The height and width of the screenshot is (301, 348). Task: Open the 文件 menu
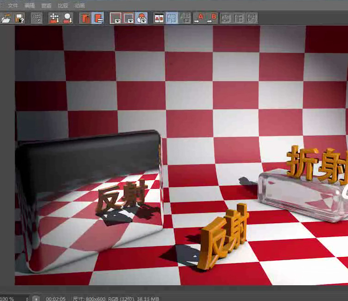click(x=13, y=6)
